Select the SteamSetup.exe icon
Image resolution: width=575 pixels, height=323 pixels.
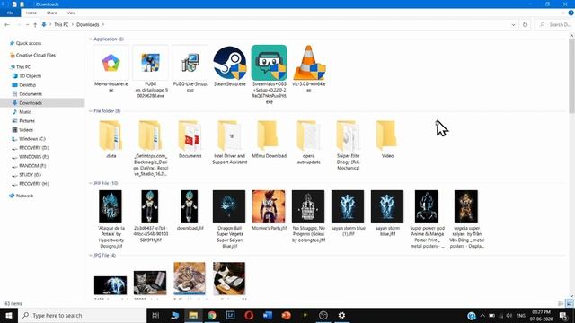click(230, 63)
